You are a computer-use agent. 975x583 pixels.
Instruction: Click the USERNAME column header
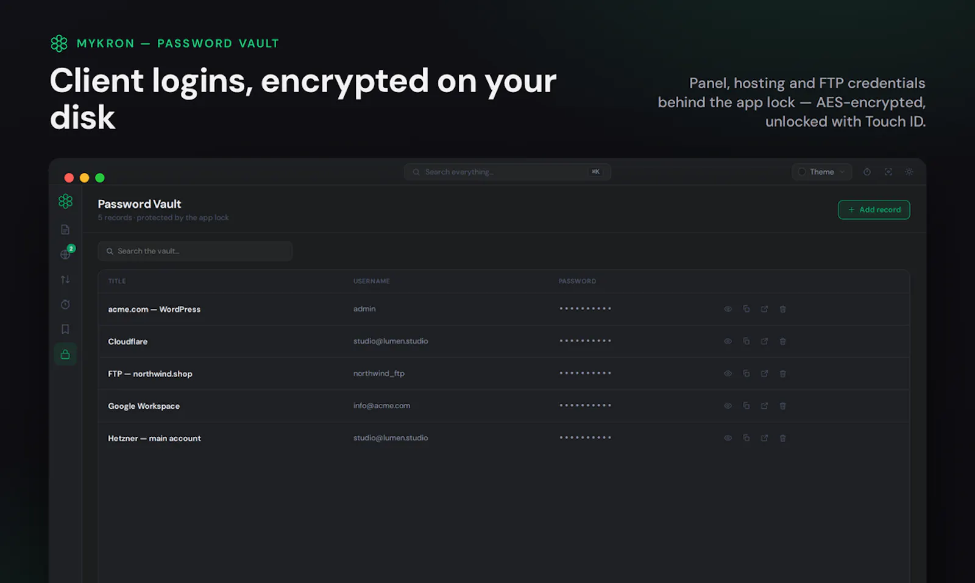tap(371, 281)
